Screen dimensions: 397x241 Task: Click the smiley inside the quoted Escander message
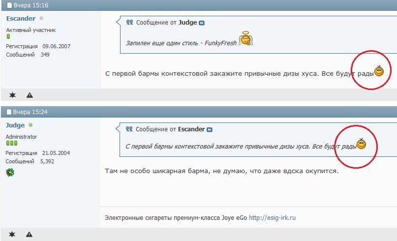361,144
